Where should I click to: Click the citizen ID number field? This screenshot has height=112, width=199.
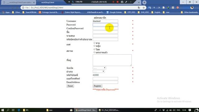tap(105, 40)
